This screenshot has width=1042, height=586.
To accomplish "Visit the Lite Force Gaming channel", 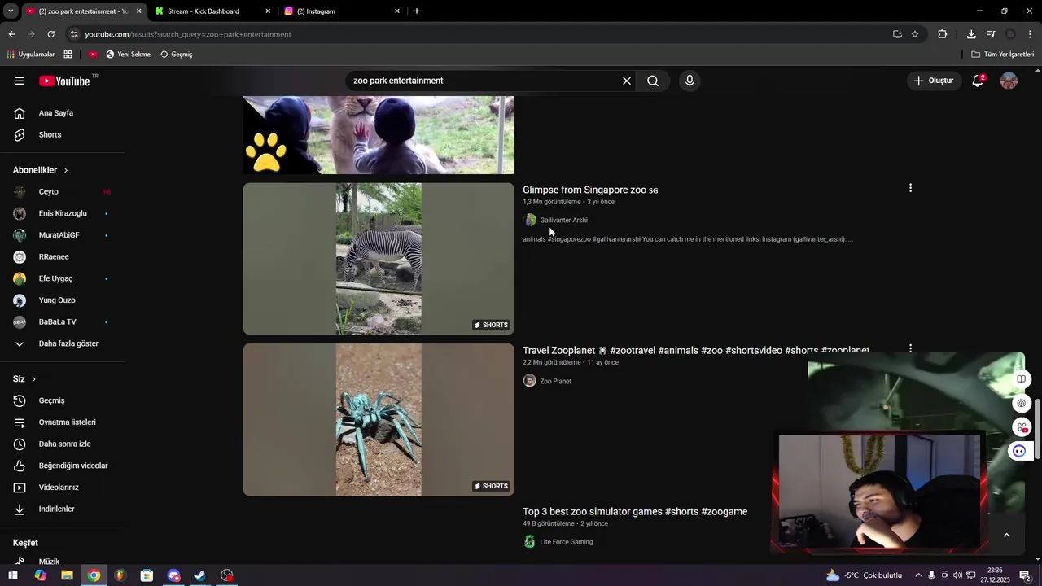I will pos(566,542).
